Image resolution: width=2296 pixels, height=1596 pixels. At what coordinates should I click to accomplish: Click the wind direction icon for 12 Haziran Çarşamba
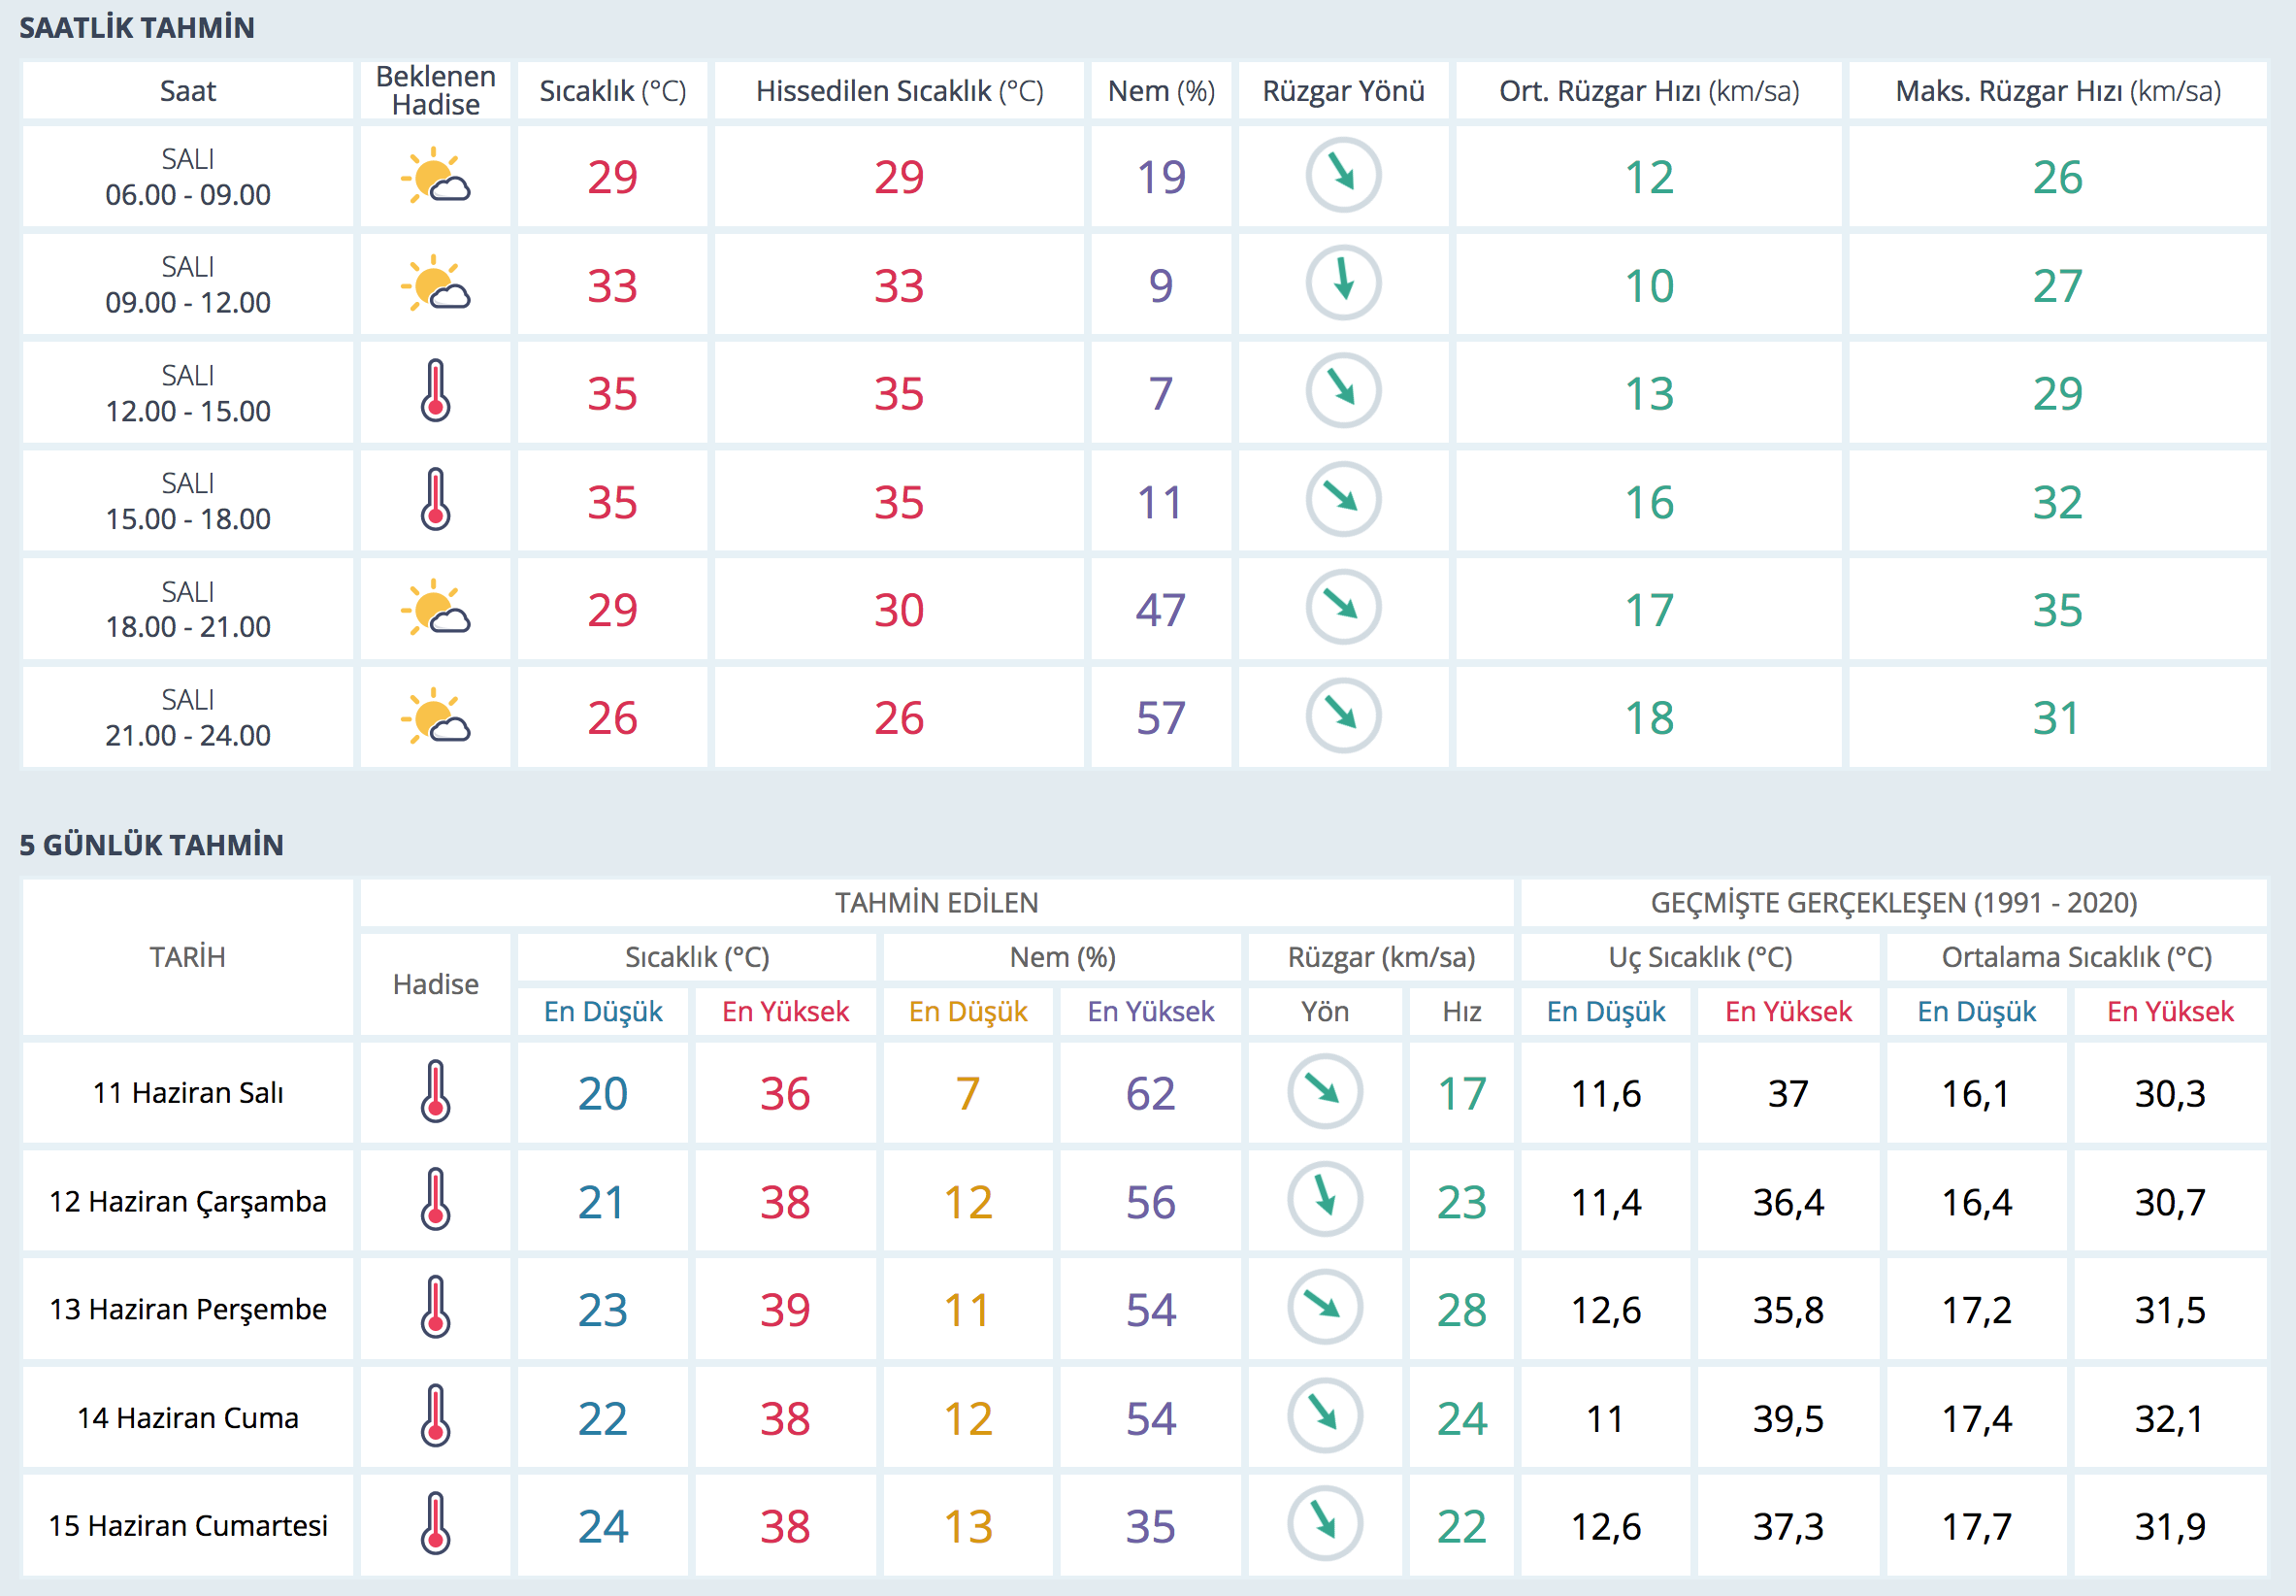point(1325,1199)
